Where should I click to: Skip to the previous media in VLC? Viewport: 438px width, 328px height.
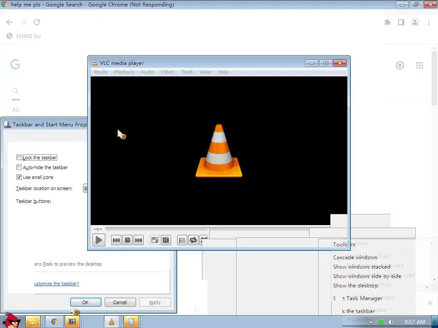[116, 240]
